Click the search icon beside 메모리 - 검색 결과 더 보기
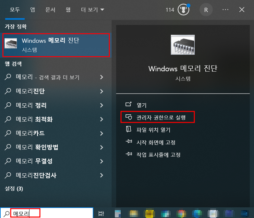Image resolution: width=254 pixels, height=218 pixels. click(8, 77)
